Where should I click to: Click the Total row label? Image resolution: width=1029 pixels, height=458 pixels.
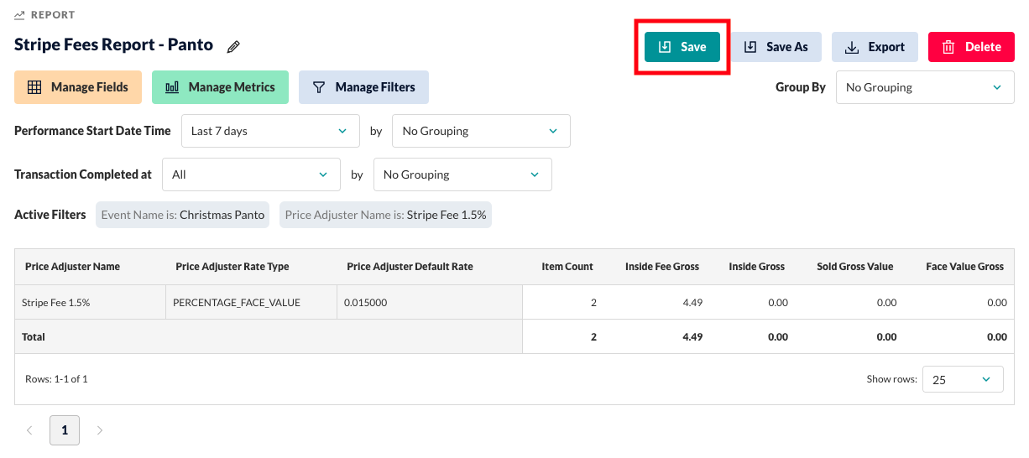tap(34, 337)
